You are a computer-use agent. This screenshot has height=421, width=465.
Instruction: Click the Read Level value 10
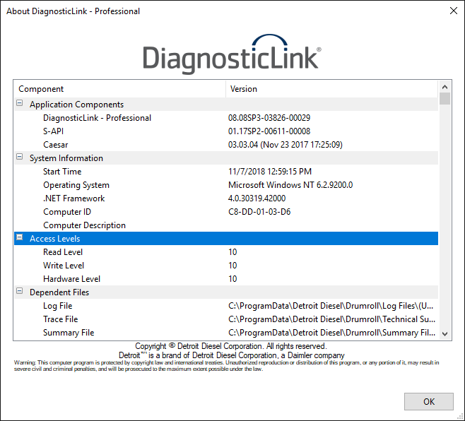(x=232, y=252)
